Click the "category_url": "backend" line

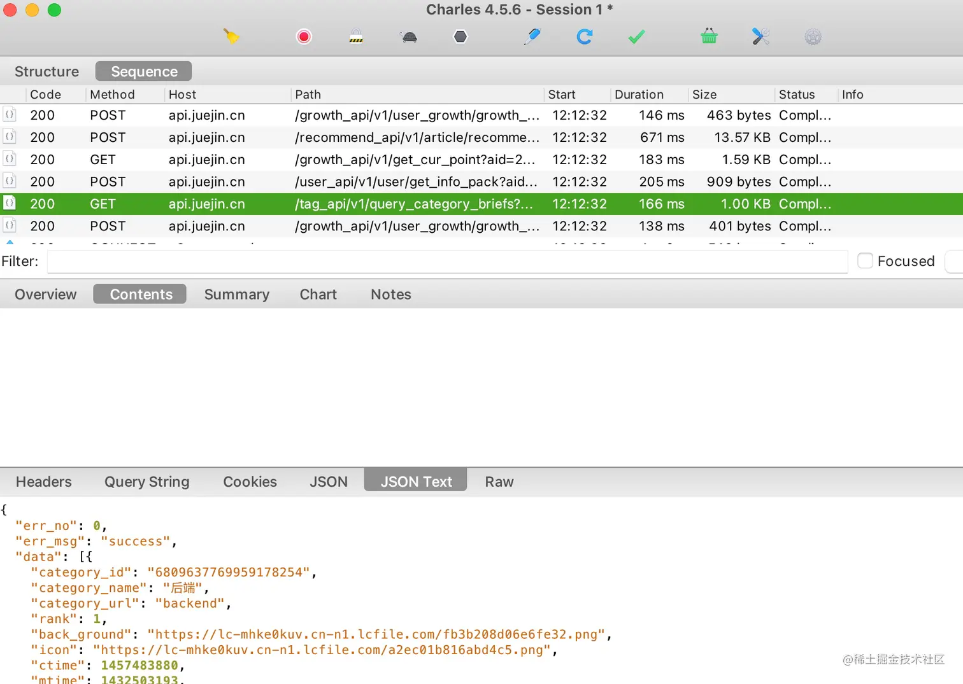(131, 603)
